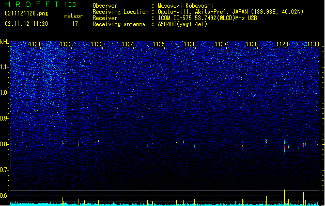Click the 0.7 kHz frequency label
Image resolution: width=325 pixels, height=206 pixels.
tap(5, 170)
